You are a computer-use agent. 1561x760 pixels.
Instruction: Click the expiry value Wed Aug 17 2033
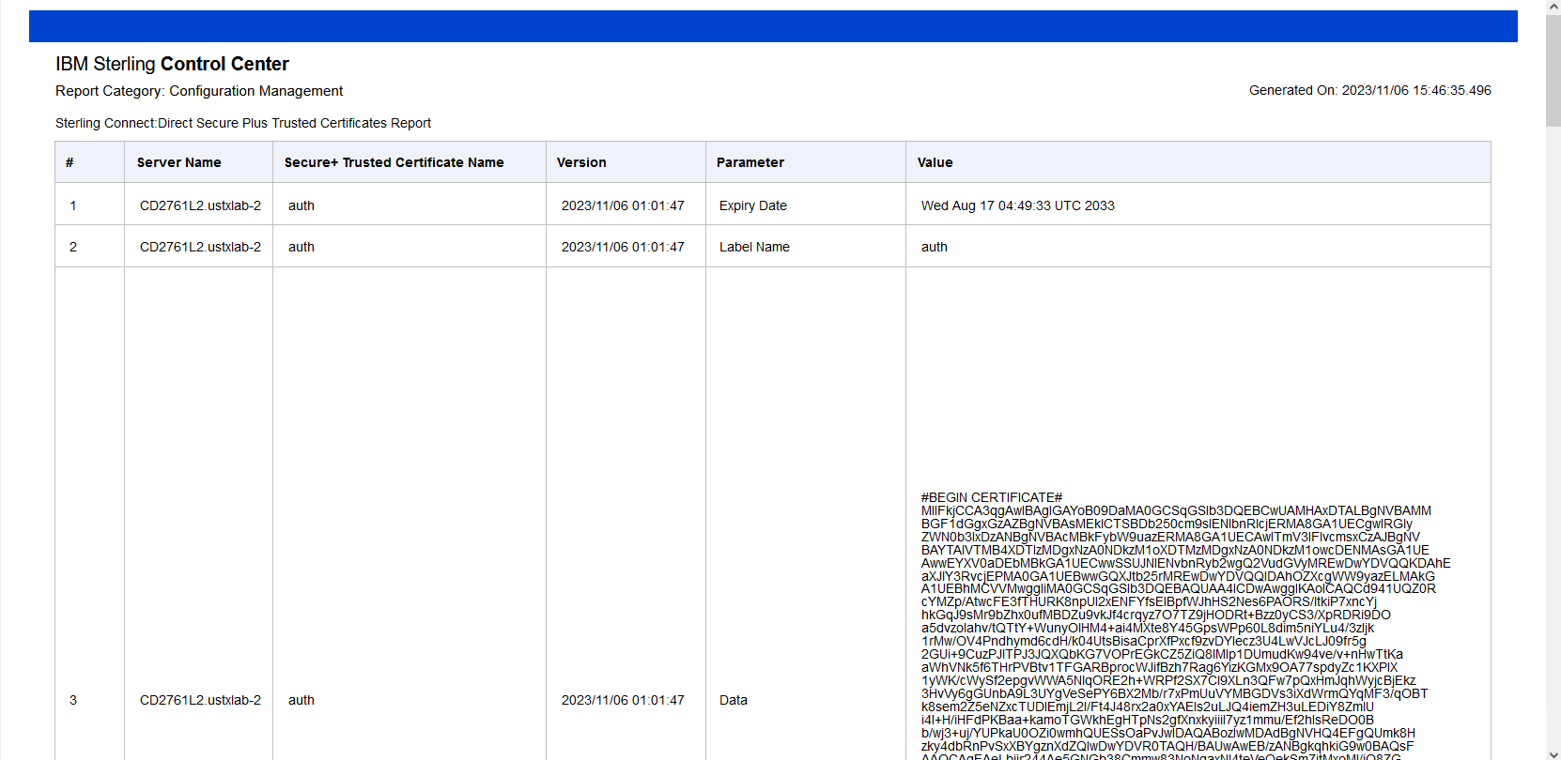pyautogui.click(x=1017, y=205)
